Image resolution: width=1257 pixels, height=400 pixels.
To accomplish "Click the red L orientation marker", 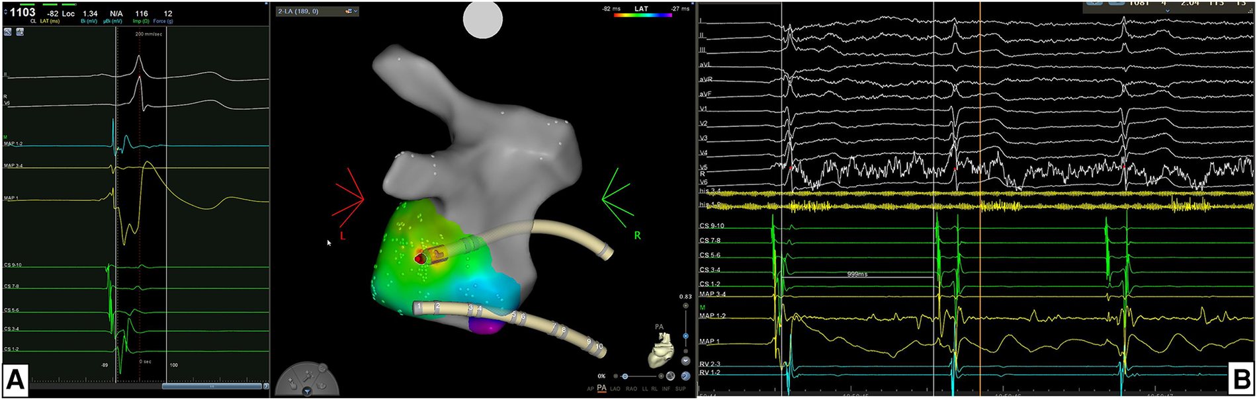I will (x=342, y=236).
